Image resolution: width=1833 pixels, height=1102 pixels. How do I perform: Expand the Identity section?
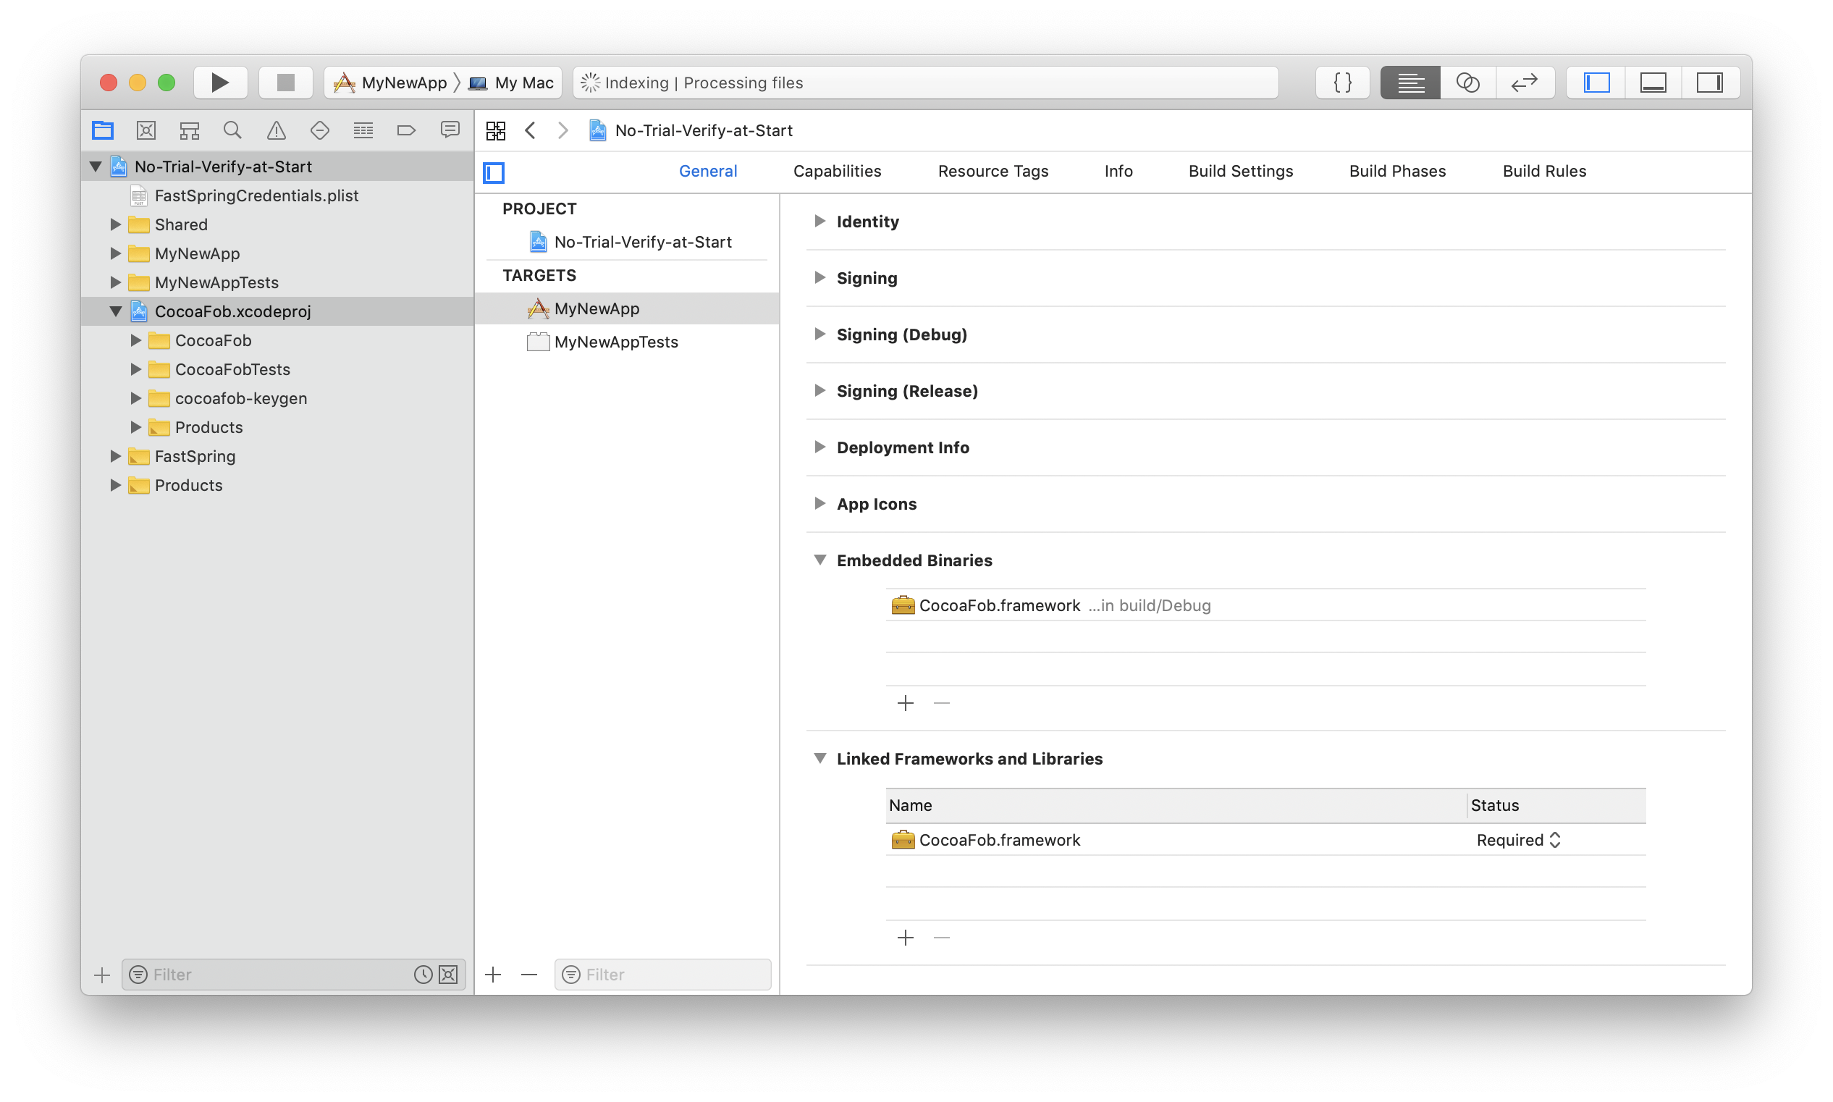[x=819, y=222]
